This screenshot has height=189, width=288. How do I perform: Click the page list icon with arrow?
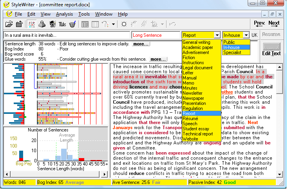105,24
